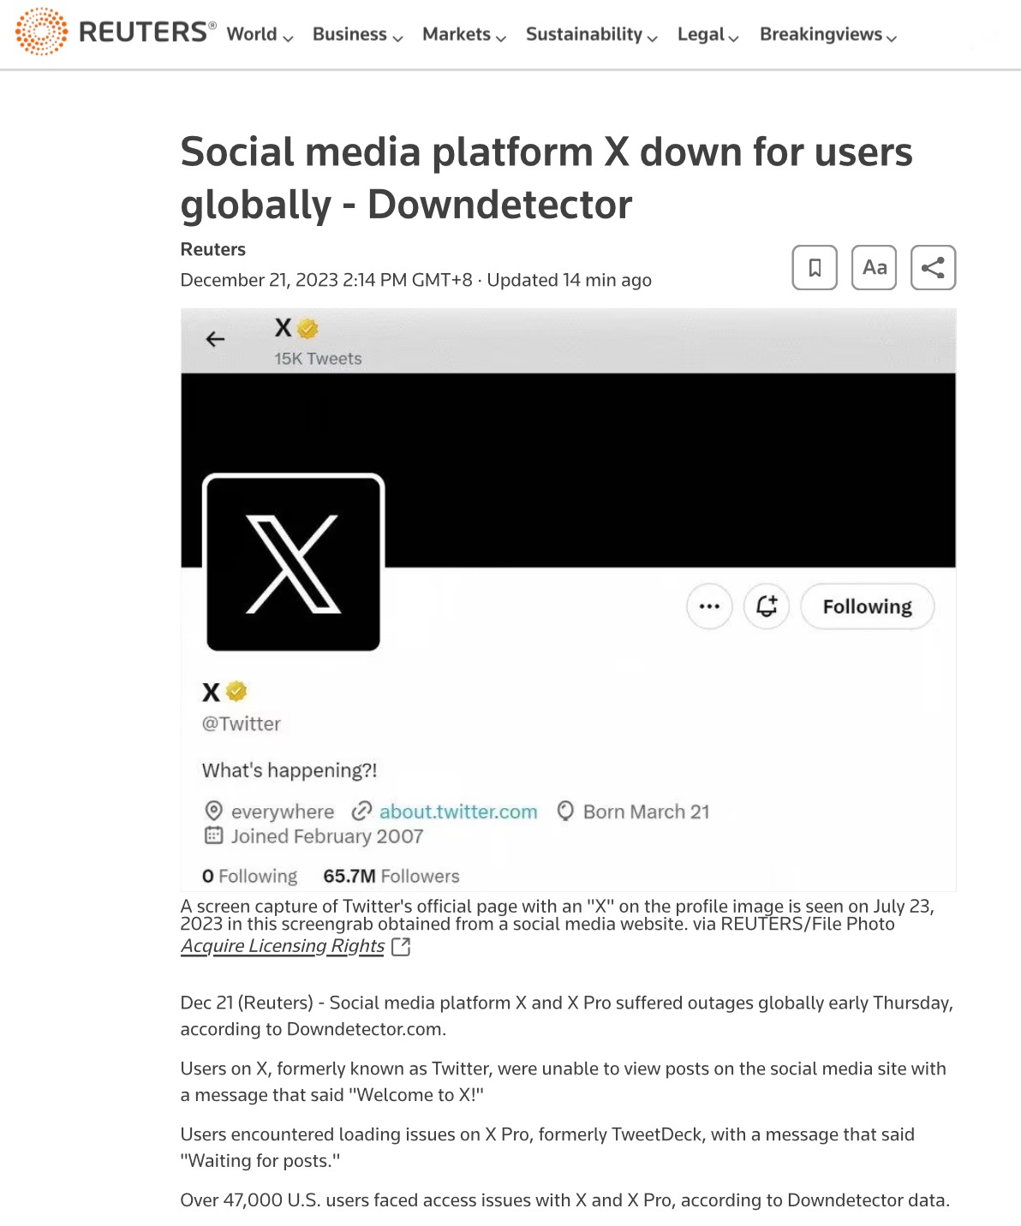Bookmark this article
1021x1226 pixels.
[x=814, y=267]
